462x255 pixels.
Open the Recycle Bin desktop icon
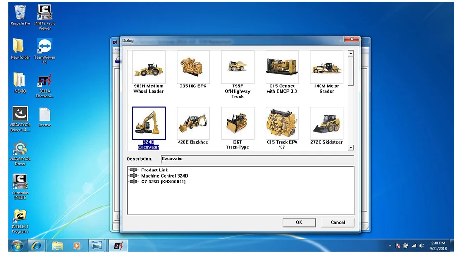[x=20, y=15]
